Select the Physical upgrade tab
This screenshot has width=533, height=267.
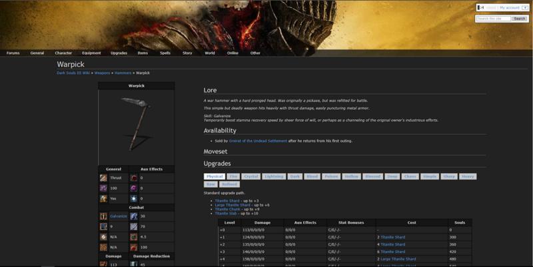(215, 176)
